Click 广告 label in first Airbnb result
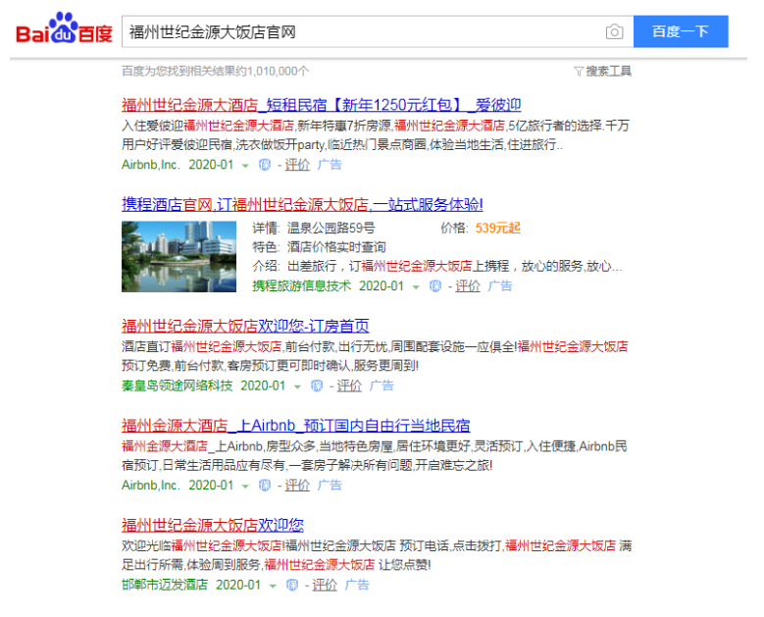Viewport: 764px width, 617px height. click(330, 165)
